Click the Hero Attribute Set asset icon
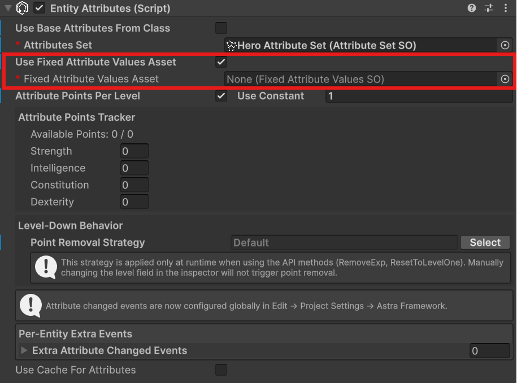Screen dimensions: 517x383 tap(232, 45)
